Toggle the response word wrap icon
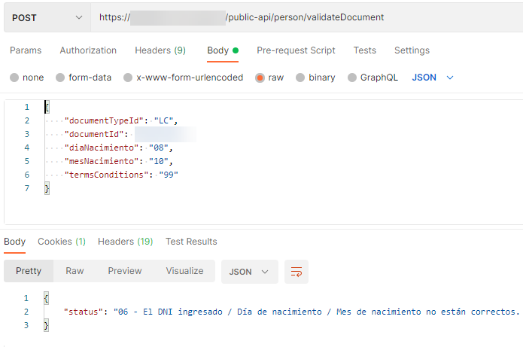 (296, 272)
